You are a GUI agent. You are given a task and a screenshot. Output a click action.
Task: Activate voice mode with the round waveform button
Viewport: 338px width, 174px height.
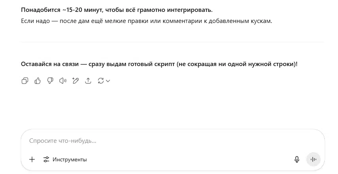coord(313,159)
